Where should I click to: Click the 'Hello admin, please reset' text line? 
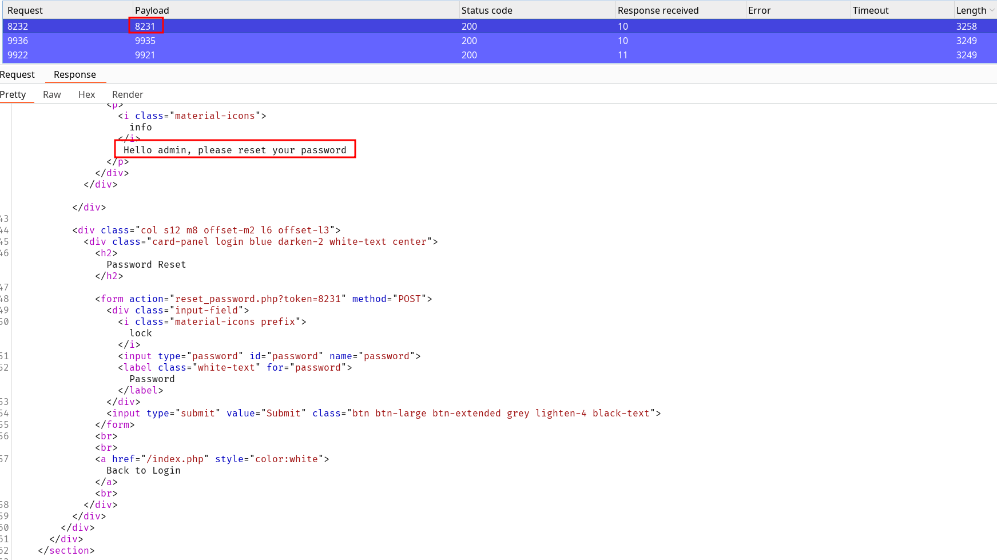(235, 150)
